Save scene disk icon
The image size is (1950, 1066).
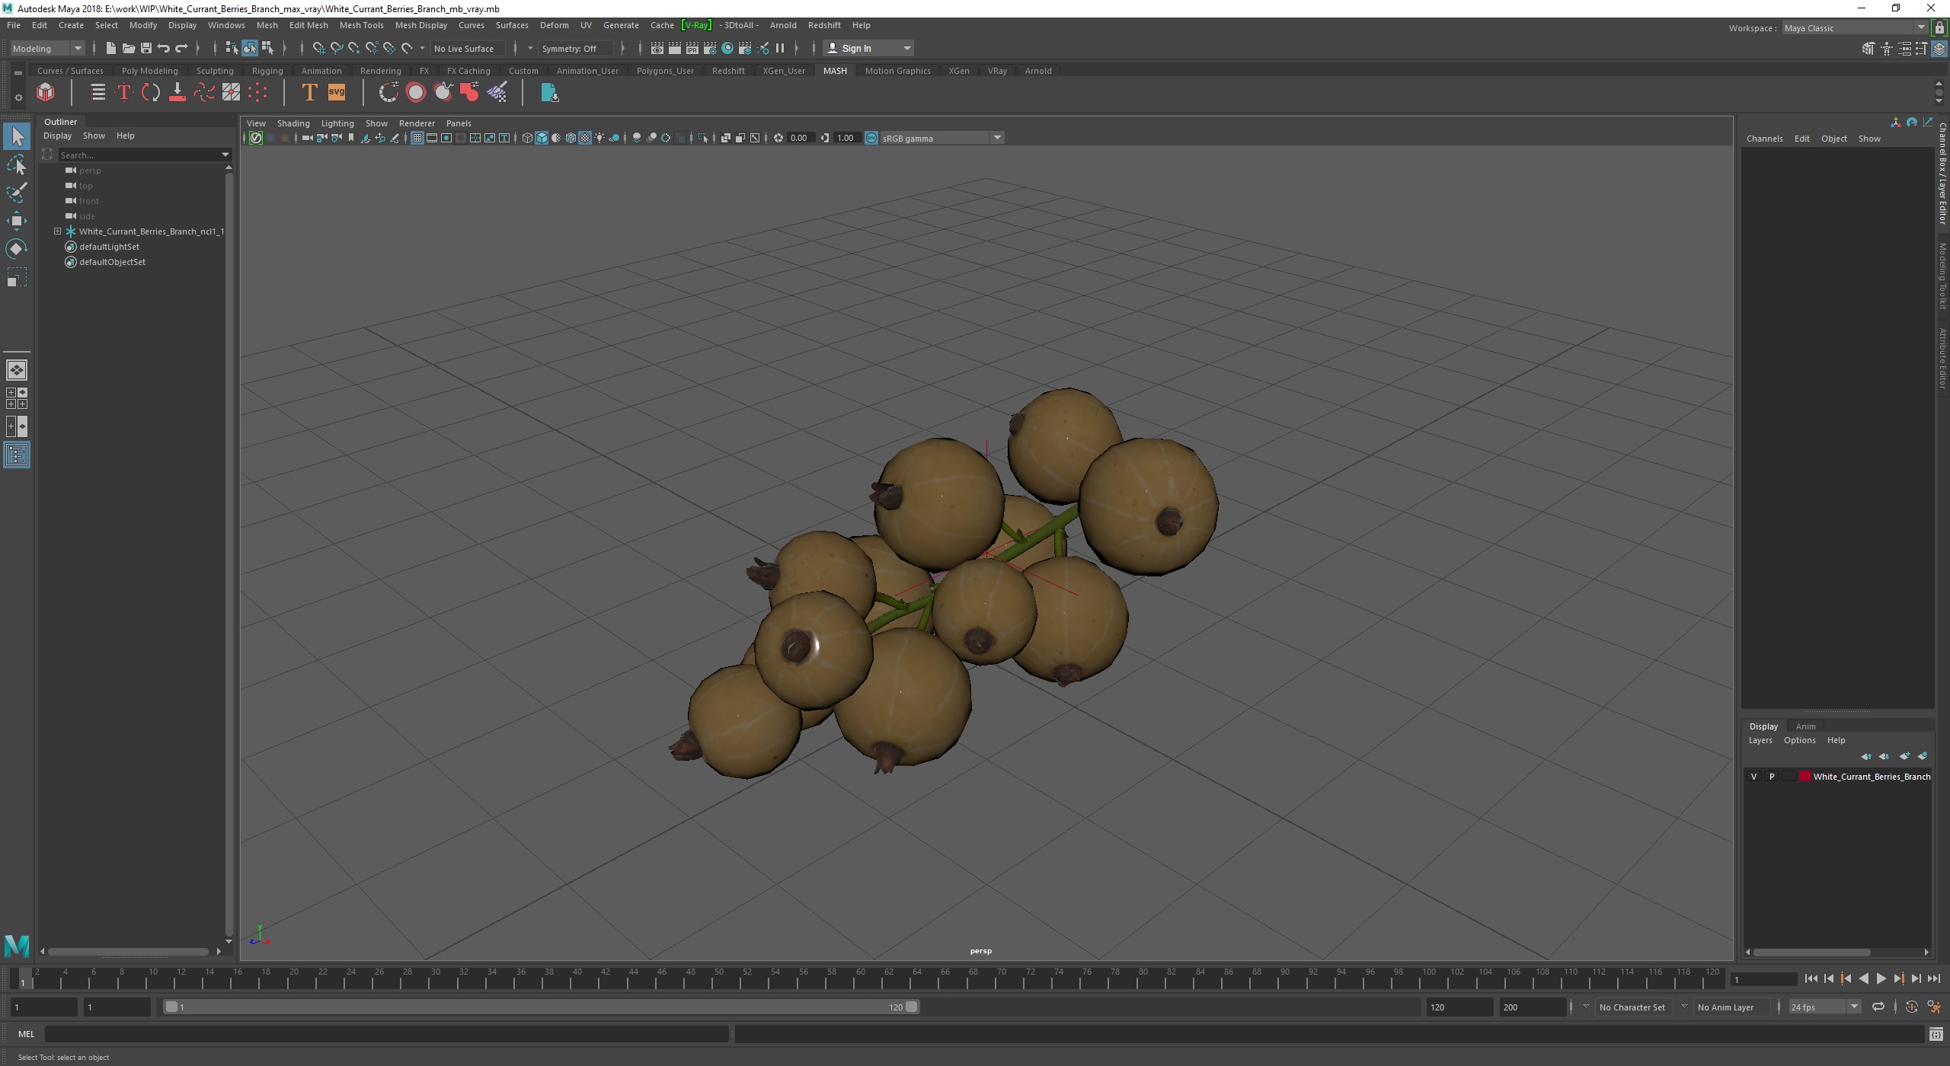tap(146, 48)
